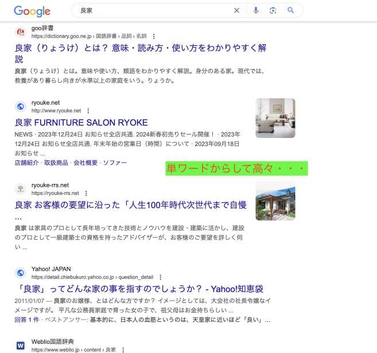Viewport: 377px width, 353px height.
Task: Open the 良家 FURNITURE SALON RYOKE result
Action: click(x=81, y=122)
